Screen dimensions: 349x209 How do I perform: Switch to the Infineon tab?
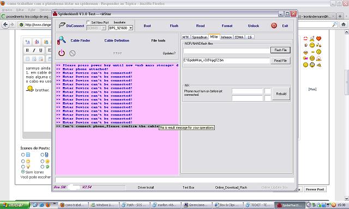tap(226, 37)
